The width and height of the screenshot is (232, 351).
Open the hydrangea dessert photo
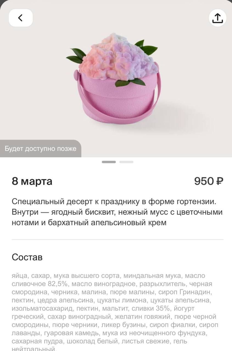pos(116,79)
